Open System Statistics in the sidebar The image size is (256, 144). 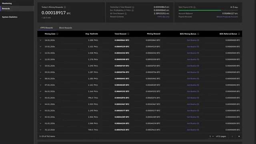10,17
